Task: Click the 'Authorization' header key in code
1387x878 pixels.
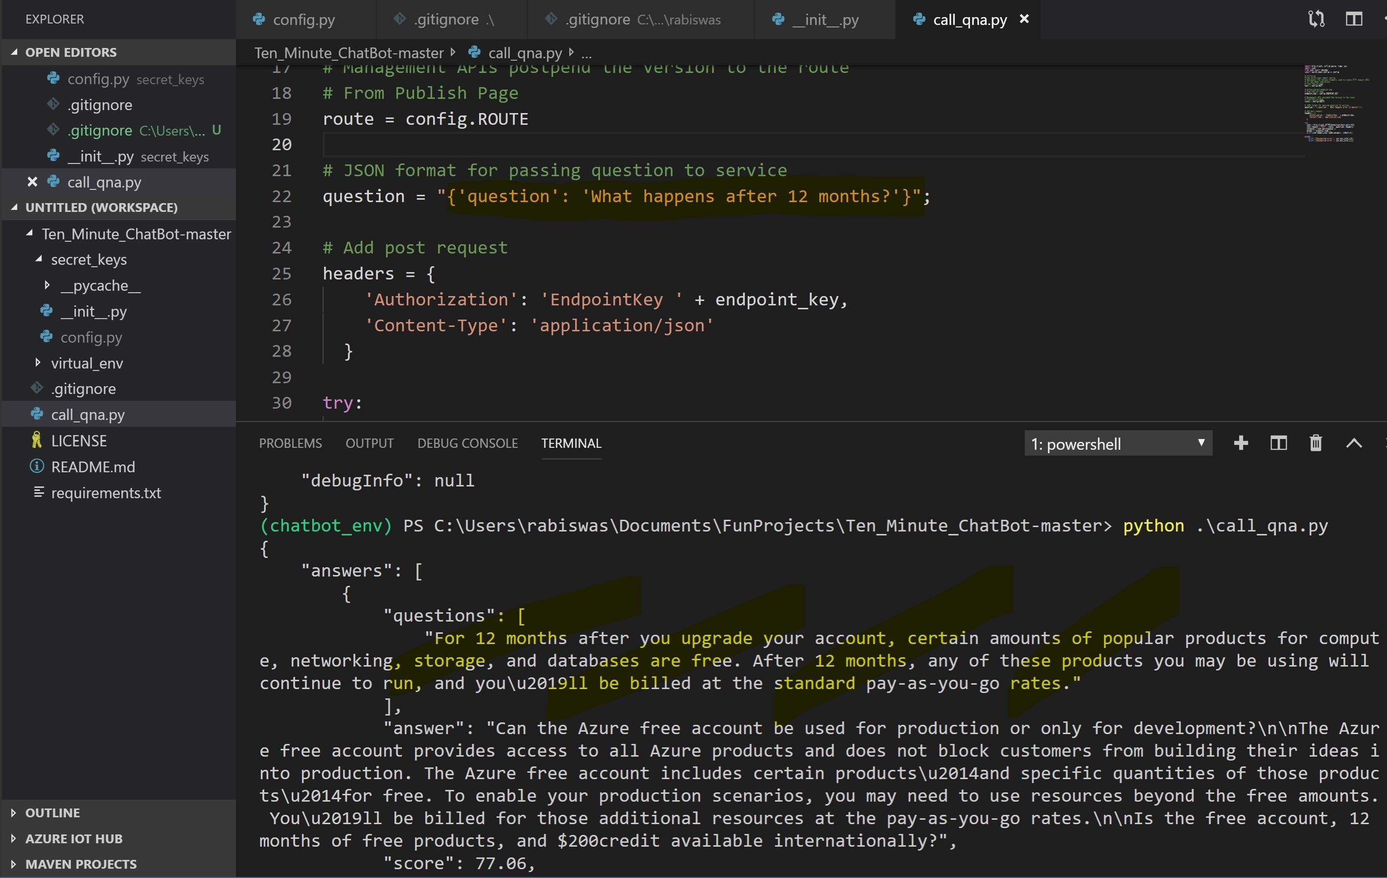Action: pyautogui.click(x=441, y=300)
